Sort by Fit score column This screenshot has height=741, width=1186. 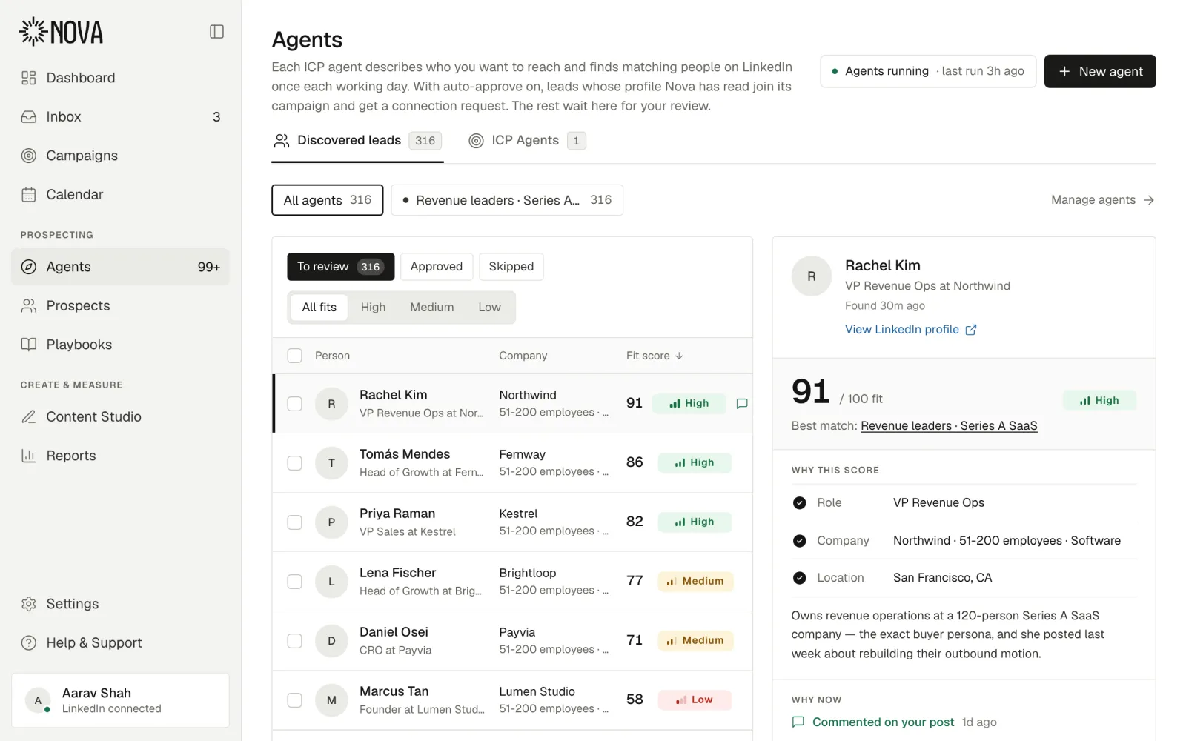(x=655, y=356)
